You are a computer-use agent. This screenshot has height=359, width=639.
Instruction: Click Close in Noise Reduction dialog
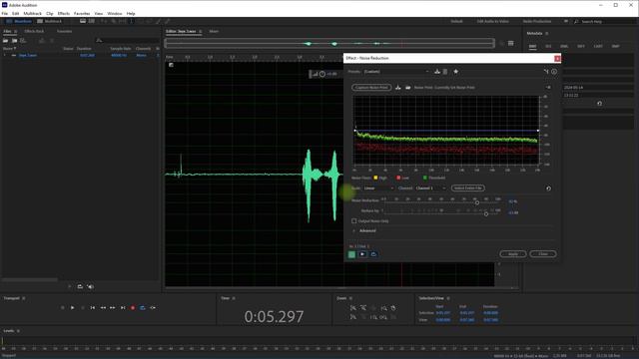point(543,254)
